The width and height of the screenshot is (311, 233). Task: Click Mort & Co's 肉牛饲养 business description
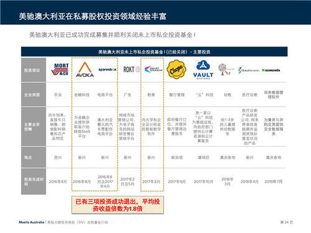pyautogui.click(x=58, y=127)
